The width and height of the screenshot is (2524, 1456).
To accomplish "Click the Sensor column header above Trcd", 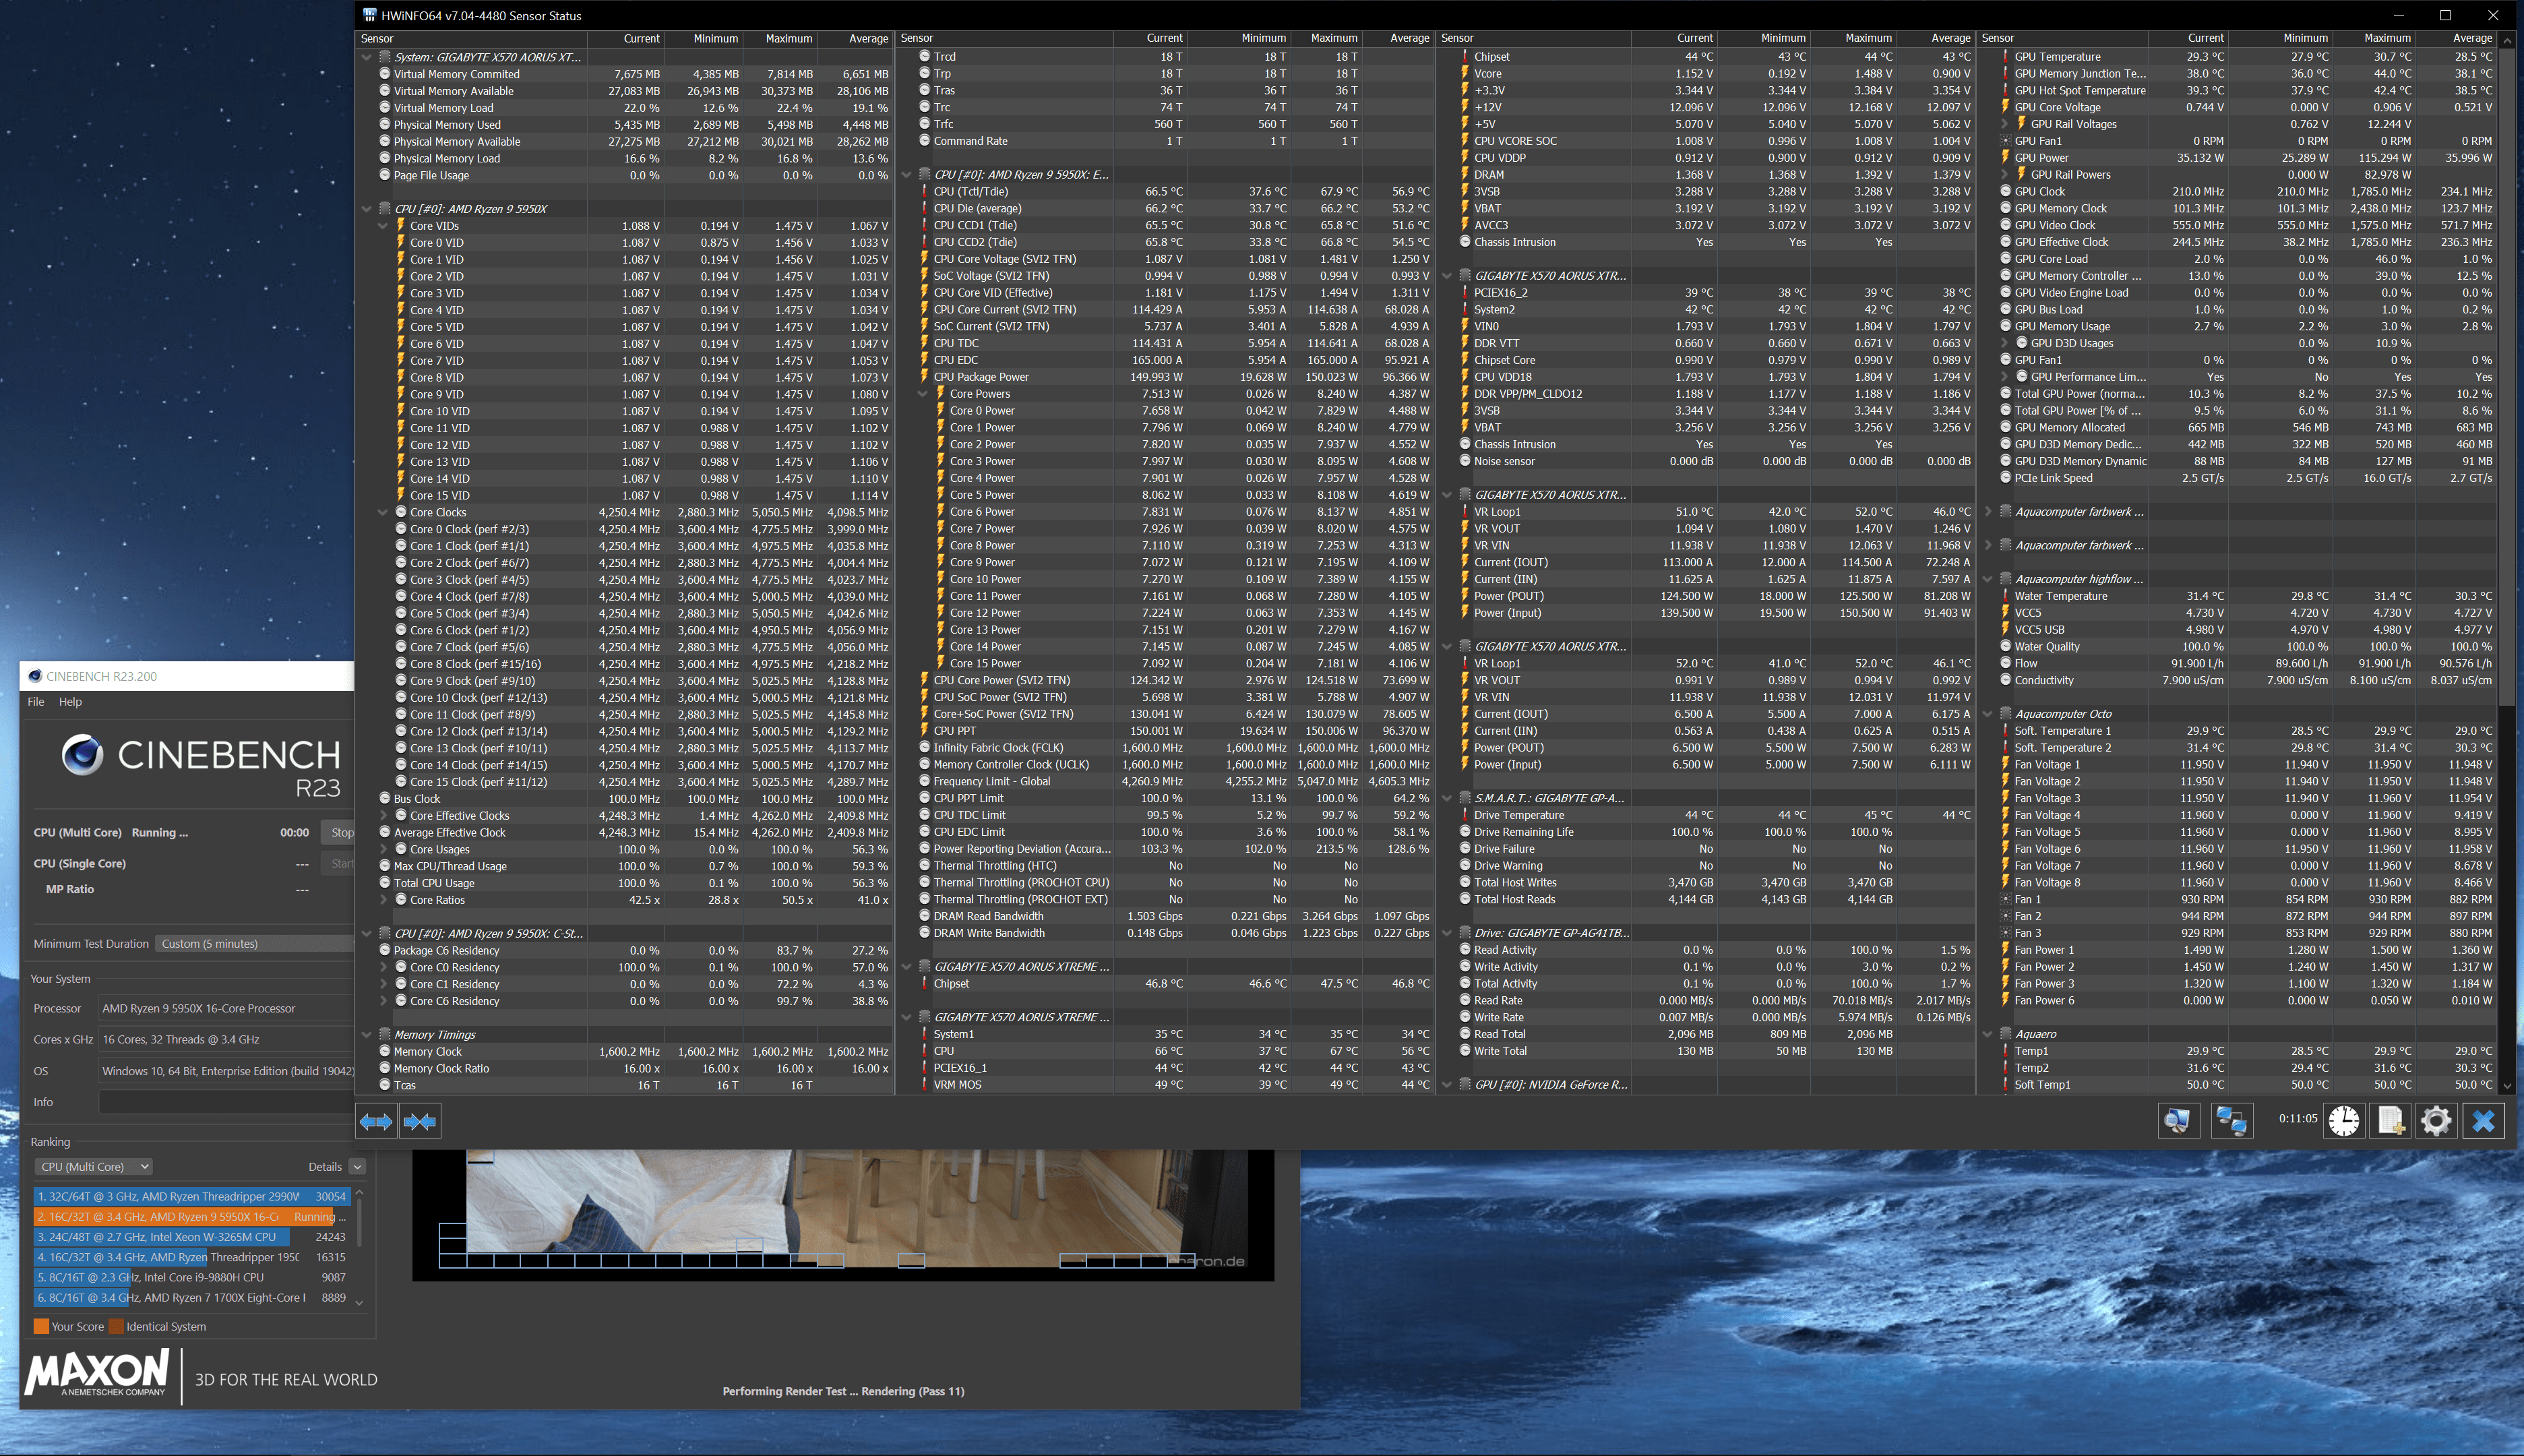I will click(1005, 38).
